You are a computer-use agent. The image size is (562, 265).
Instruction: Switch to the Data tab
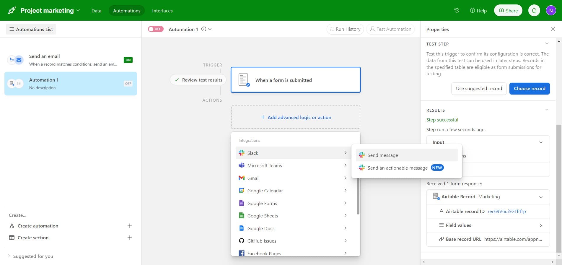(x=96, y=11)
